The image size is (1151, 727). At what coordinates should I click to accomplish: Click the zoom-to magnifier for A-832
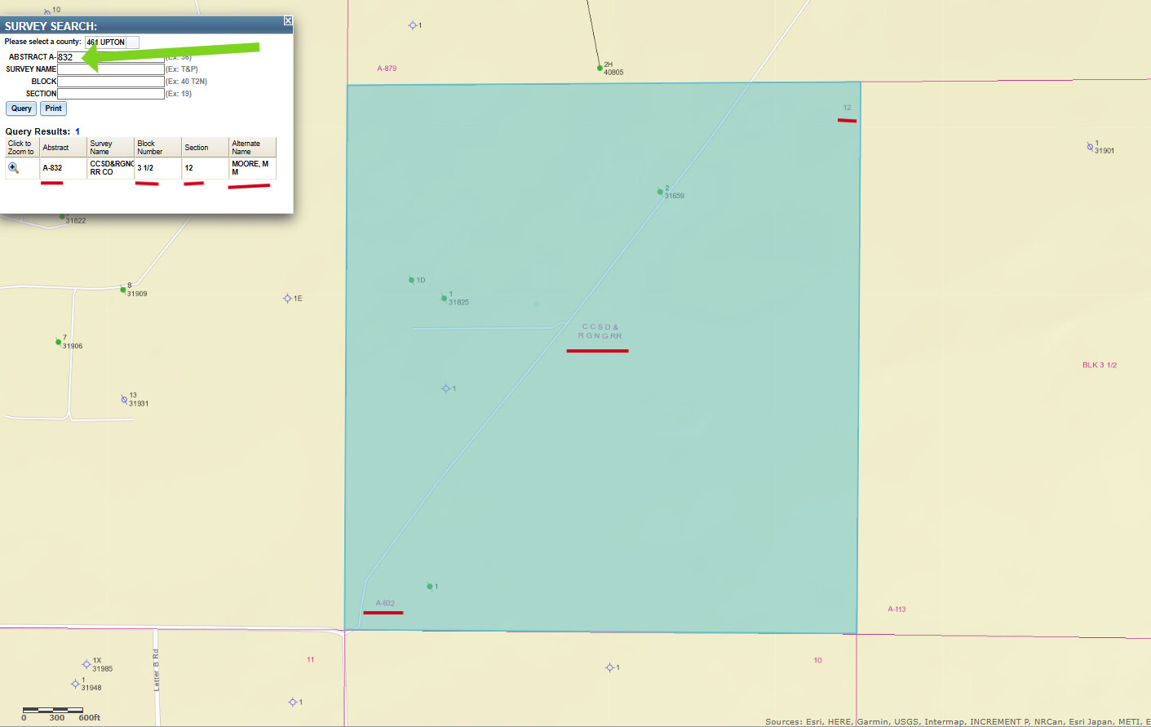13,168
